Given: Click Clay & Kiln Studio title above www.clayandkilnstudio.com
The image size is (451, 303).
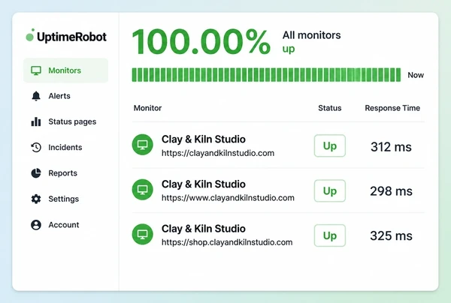Looking at the screenshot, I should pyautogui.click(x=204, y=184).
